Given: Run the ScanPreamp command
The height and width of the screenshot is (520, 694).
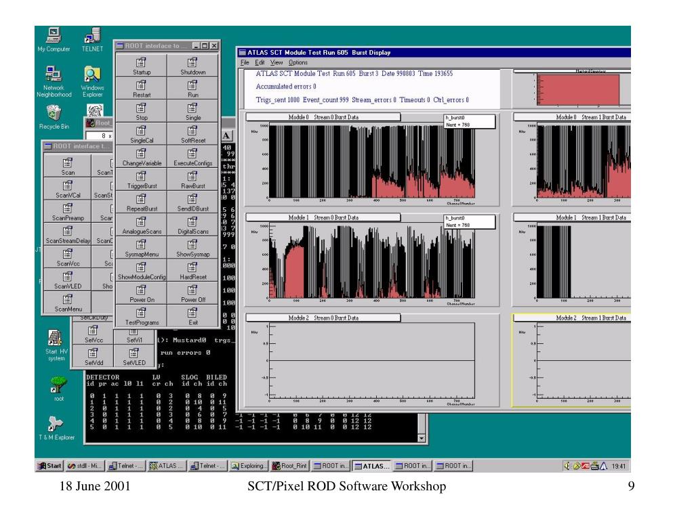Looking at the screenshot, I should pyautogui.click(x=67, y=211).
